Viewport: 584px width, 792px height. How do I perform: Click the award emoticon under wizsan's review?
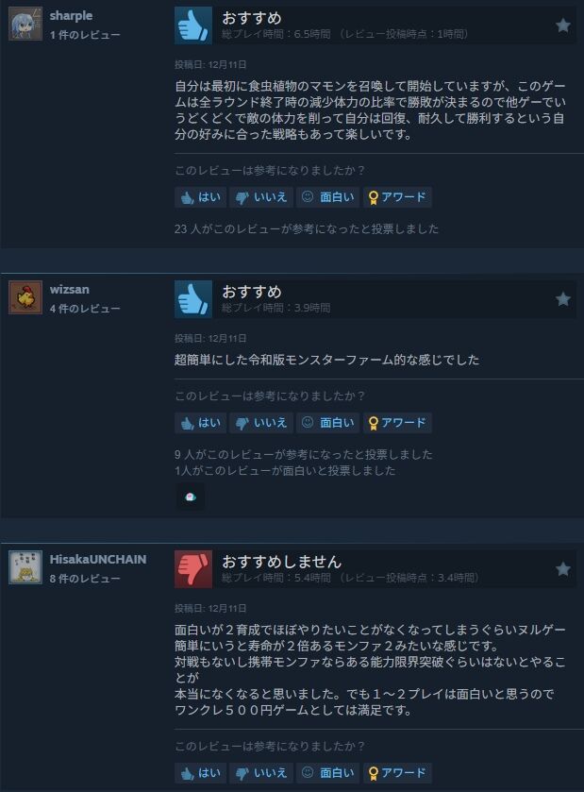click(x=191, y=497)
